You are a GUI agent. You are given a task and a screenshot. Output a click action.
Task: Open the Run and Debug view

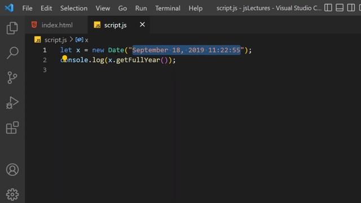point(12,103)
